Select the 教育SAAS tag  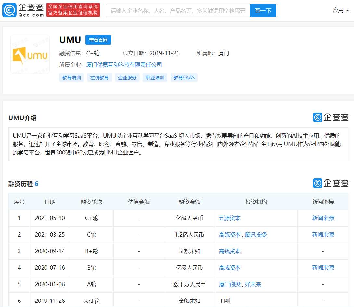[184, 78]
